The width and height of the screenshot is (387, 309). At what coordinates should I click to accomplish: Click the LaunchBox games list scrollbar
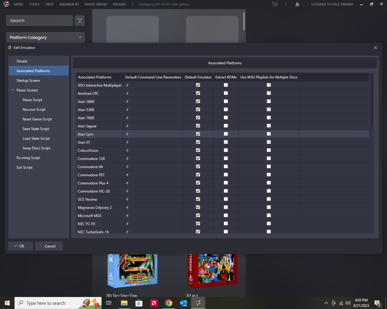[244, 21]
